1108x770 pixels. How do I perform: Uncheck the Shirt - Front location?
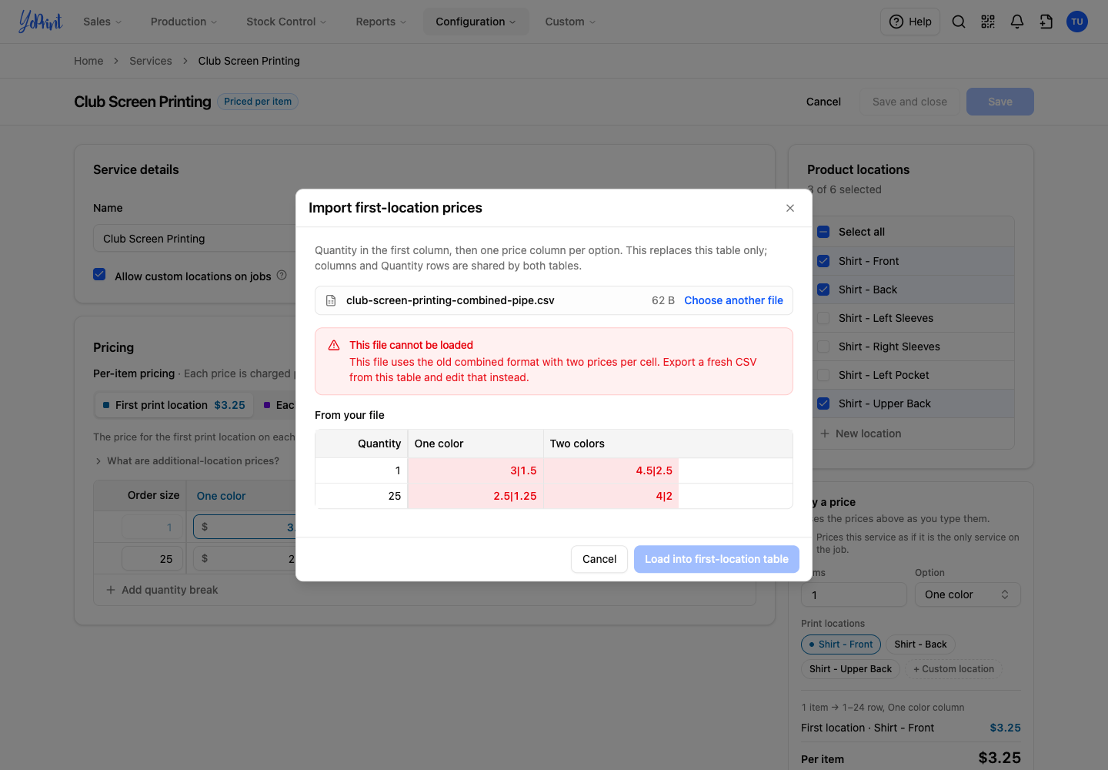[823, 261]
